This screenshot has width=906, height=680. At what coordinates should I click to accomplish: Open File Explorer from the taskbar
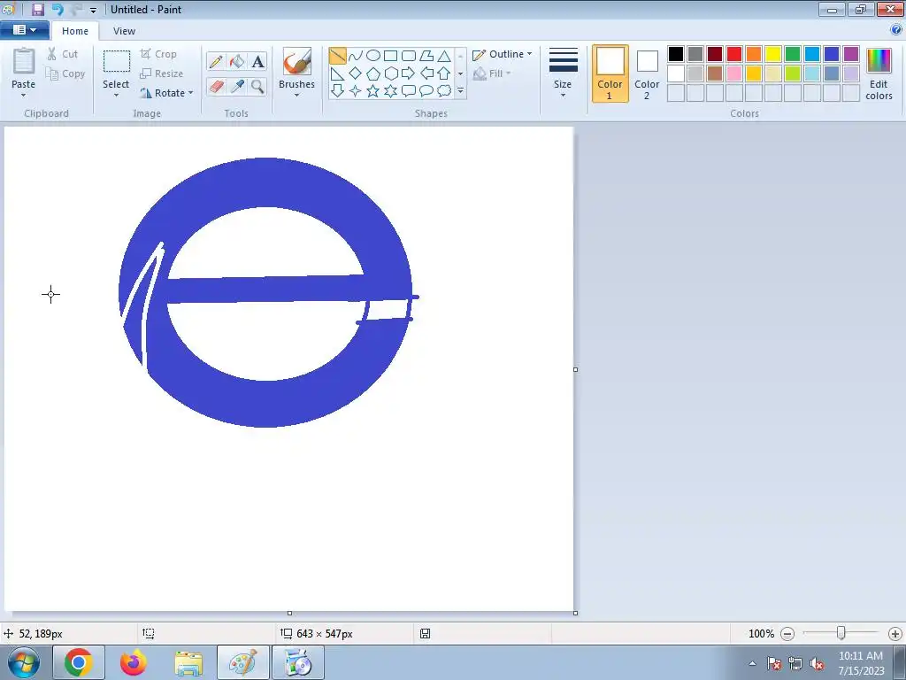pyautogui.click(x=188, y=662)
